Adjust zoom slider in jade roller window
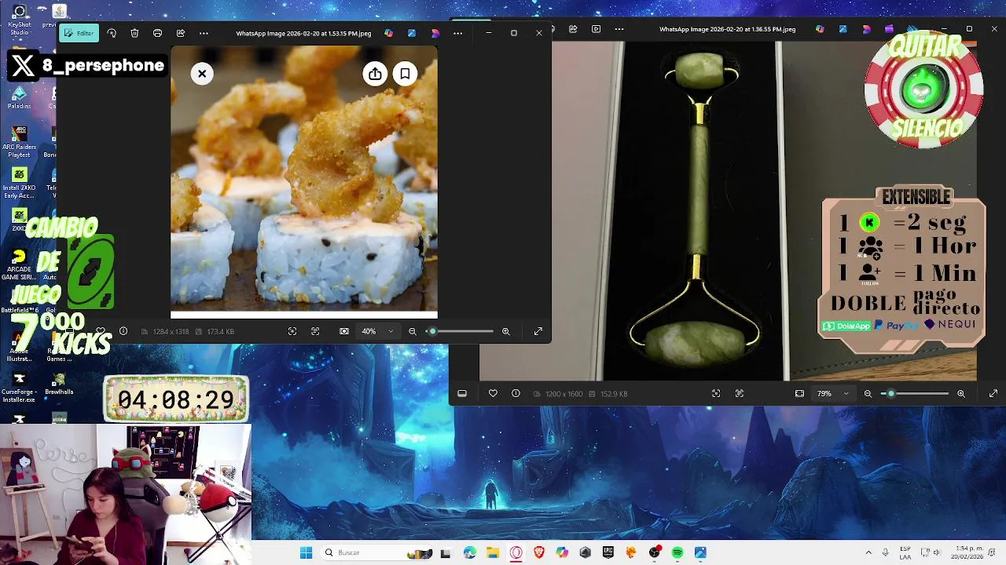Image resolution: width=1006 pixels, height=565 pixels. 915,393
